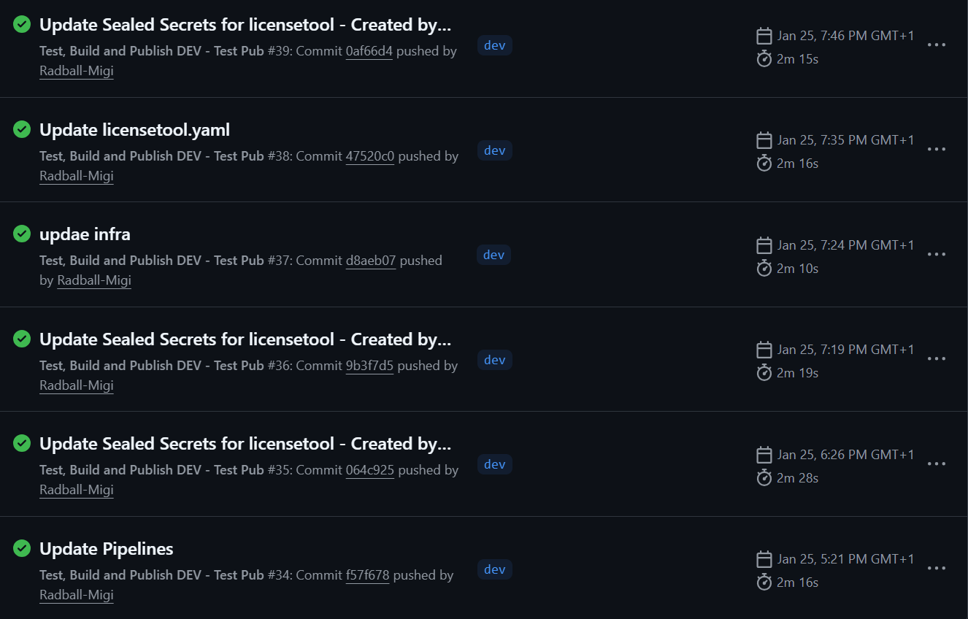This screenshot has height=619, width=968.
Task: Select the calendar icon next to Jan 25, 7:46 PM
Action: (x=764, y=34)
